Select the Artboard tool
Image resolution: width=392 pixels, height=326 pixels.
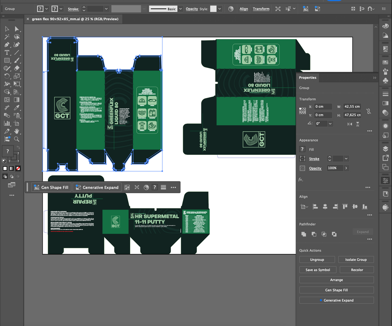pyautogui.click(x=17, y=123)
